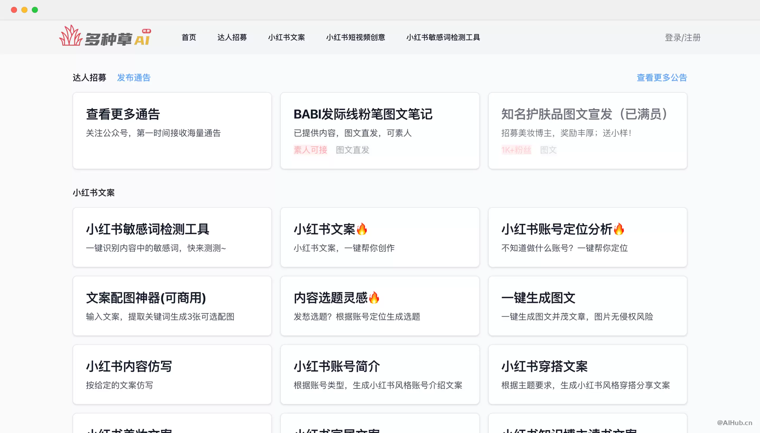Open the 小红书账号定位分析 card
The width and height of the screenshot is (760, 433).
coord(588,237)
